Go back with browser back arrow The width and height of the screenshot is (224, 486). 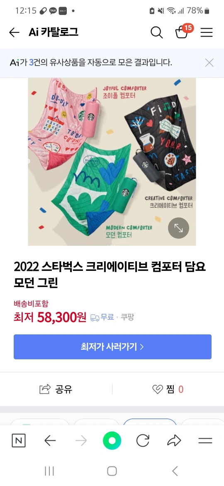click(50, 440)
